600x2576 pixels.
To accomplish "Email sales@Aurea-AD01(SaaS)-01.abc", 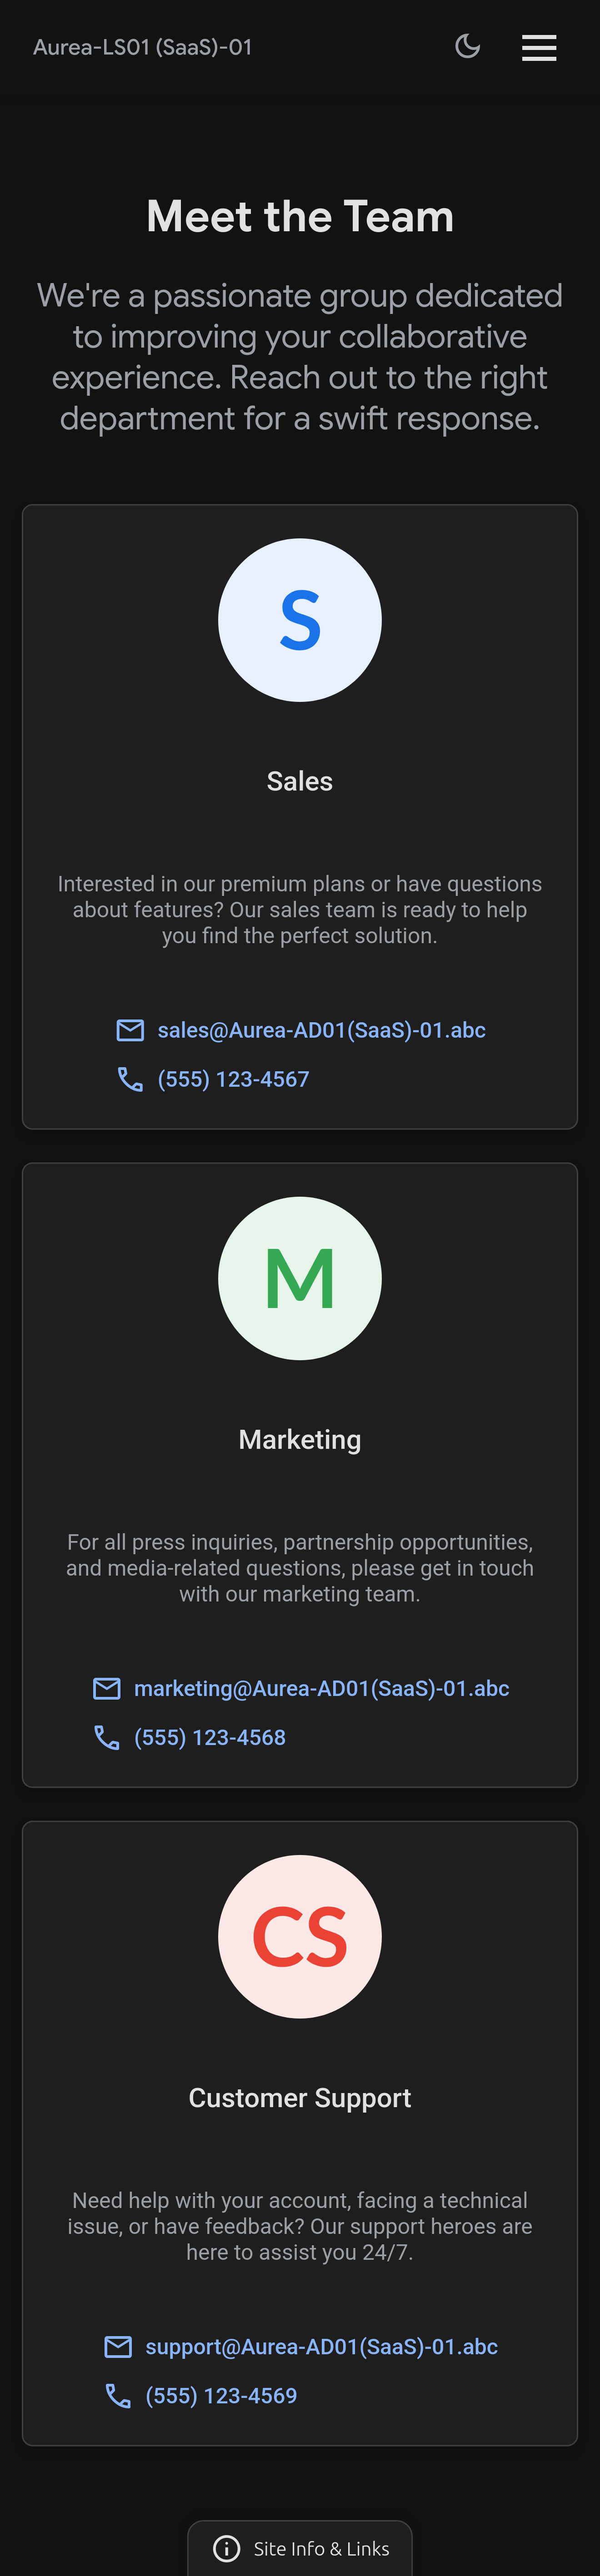I will click(321, 1030).
